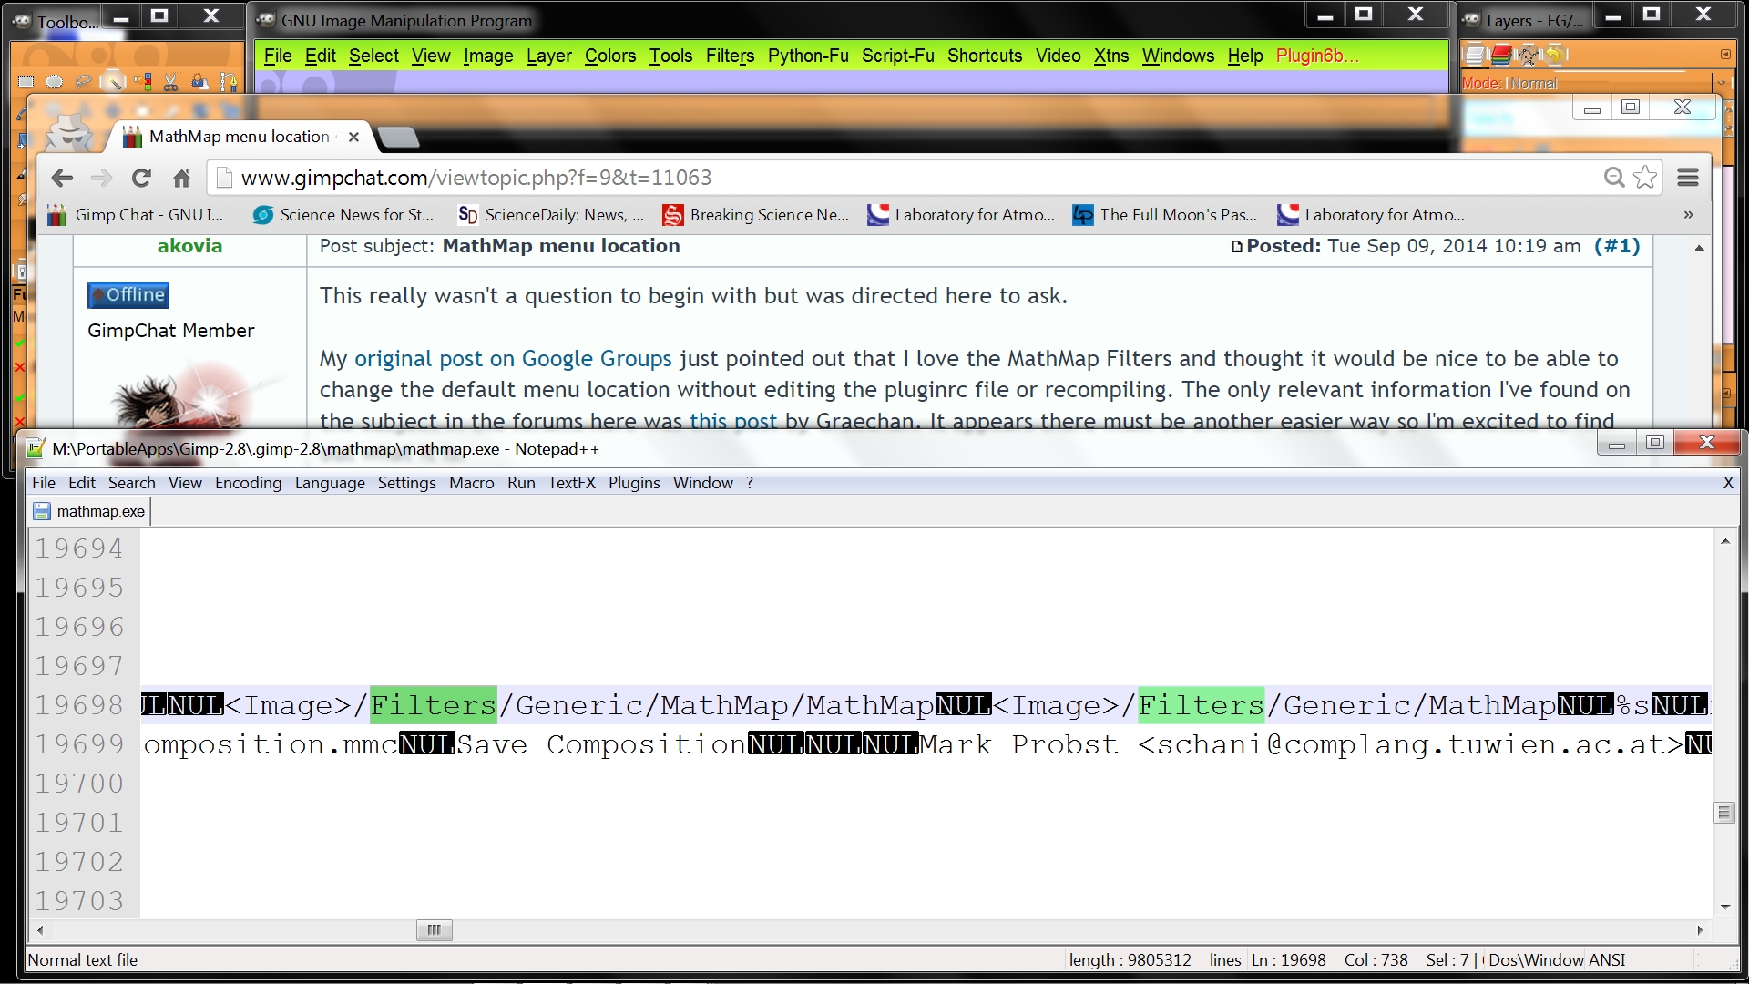
Task: Select the Rectangle Select tool in Toolbox
Action: (x=26, y=82)
